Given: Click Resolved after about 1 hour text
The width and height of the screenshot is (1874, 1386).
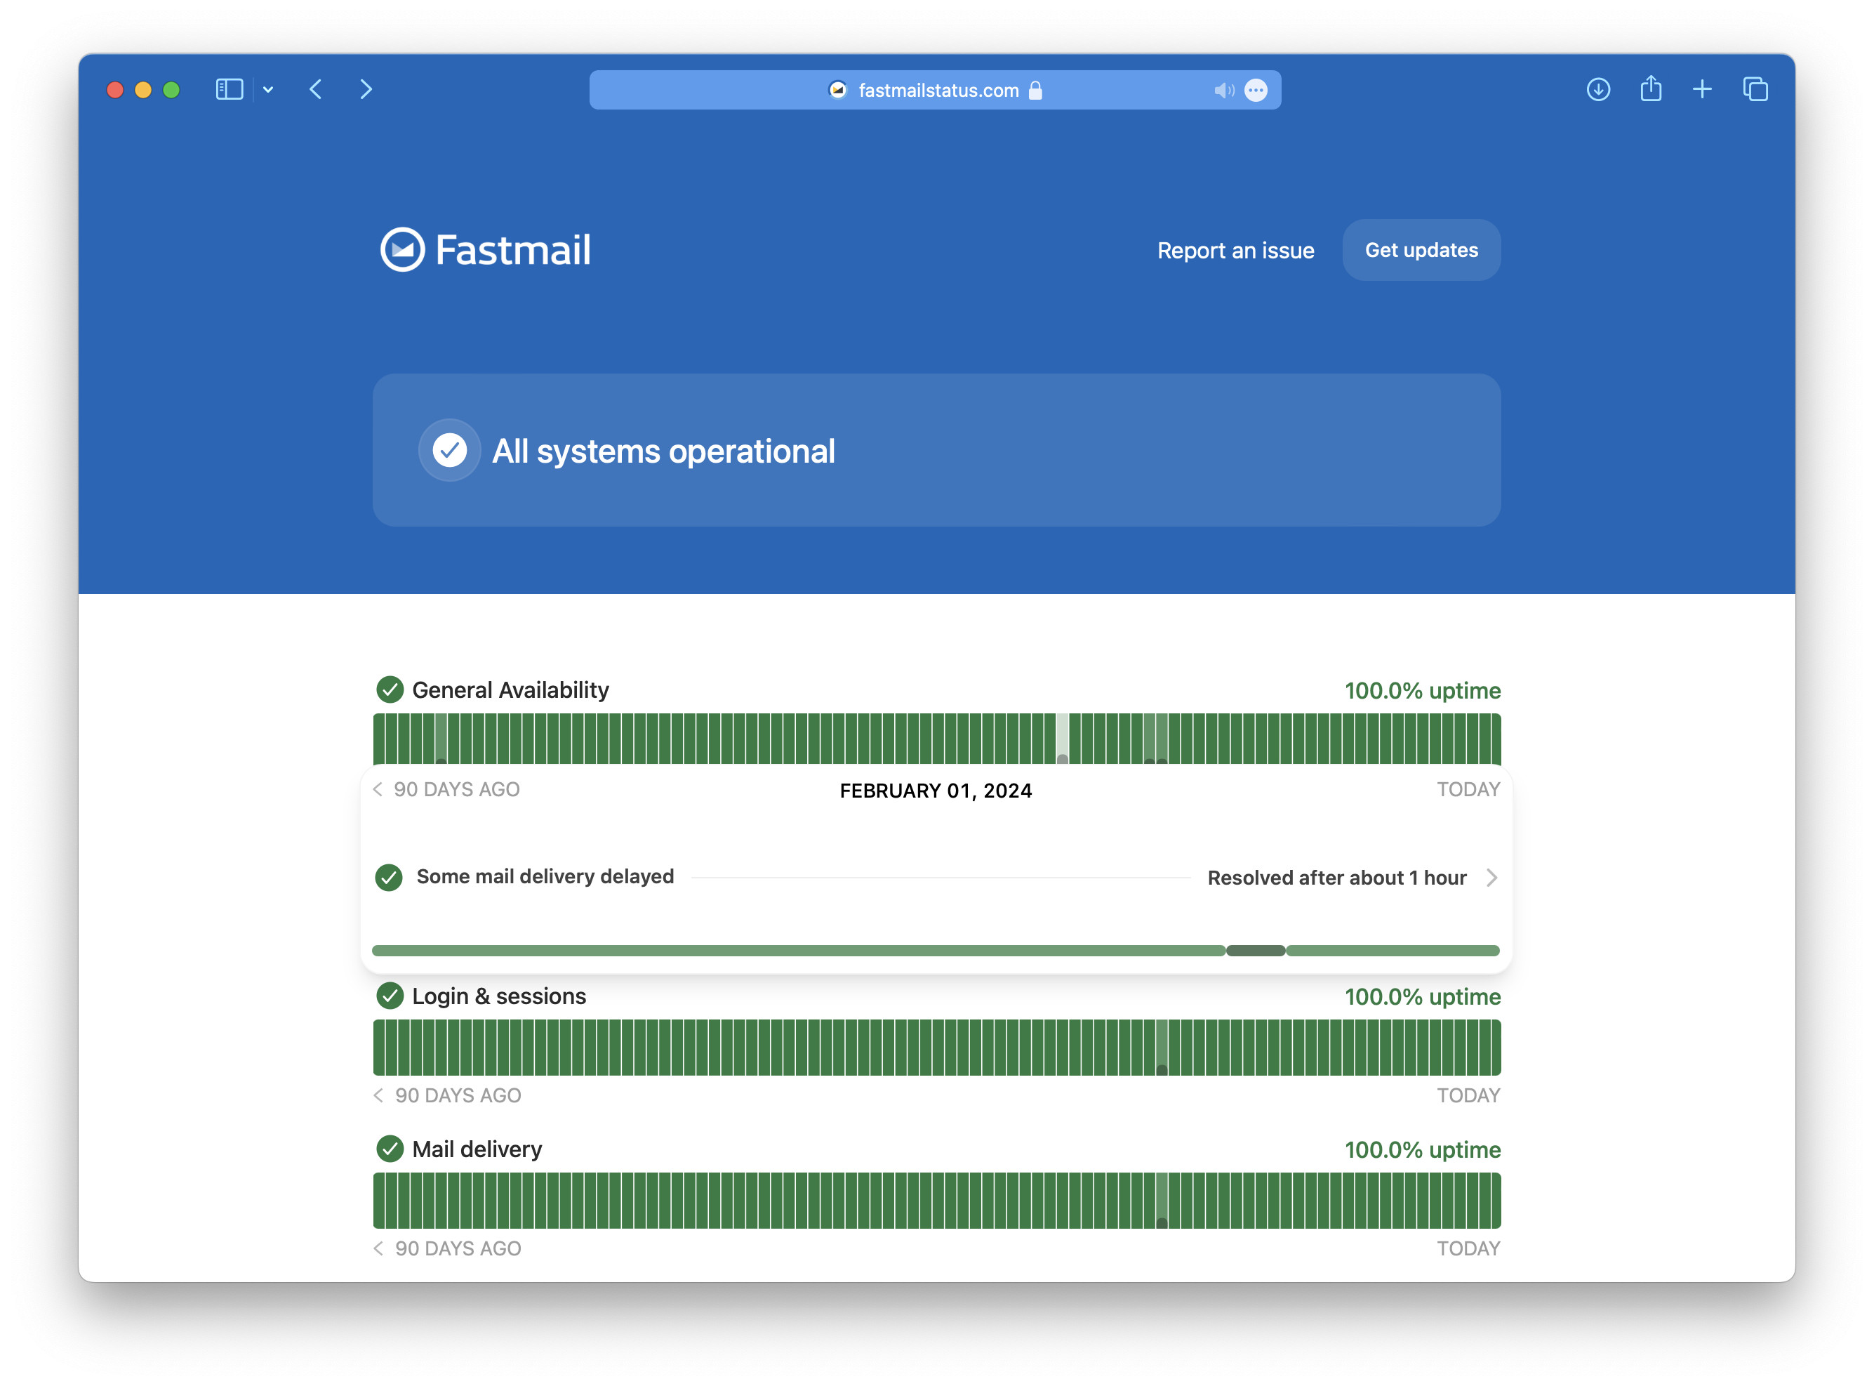Looking at the screenshot, I should click(1336, 878).
